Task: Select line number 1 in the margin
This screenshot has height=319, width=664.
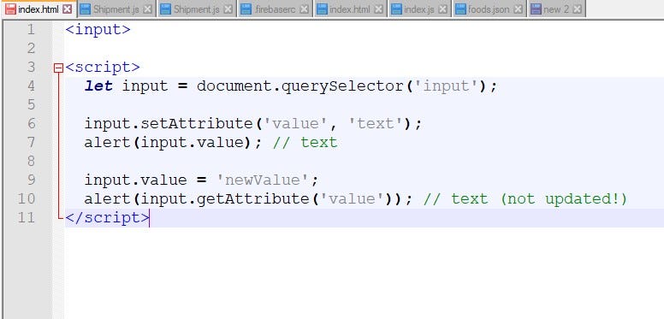Action: pyautogui.click(x=31, y=30)
